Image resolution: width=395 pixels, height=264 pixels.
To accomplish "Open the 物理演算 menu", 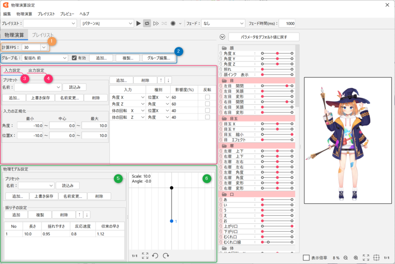I will coord(25,14).
